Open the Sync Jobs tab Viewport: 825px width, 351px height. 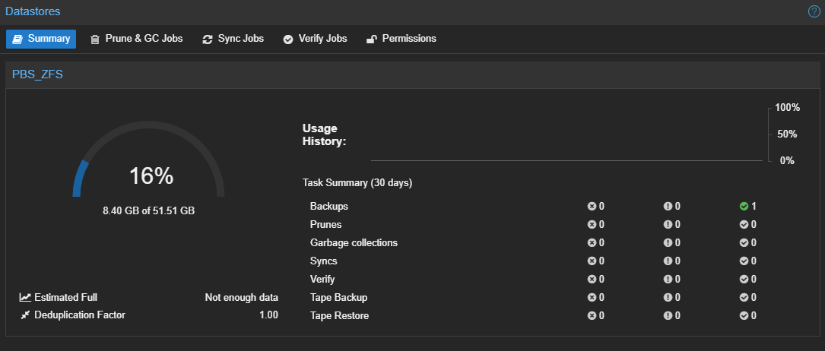pos(233,39)
